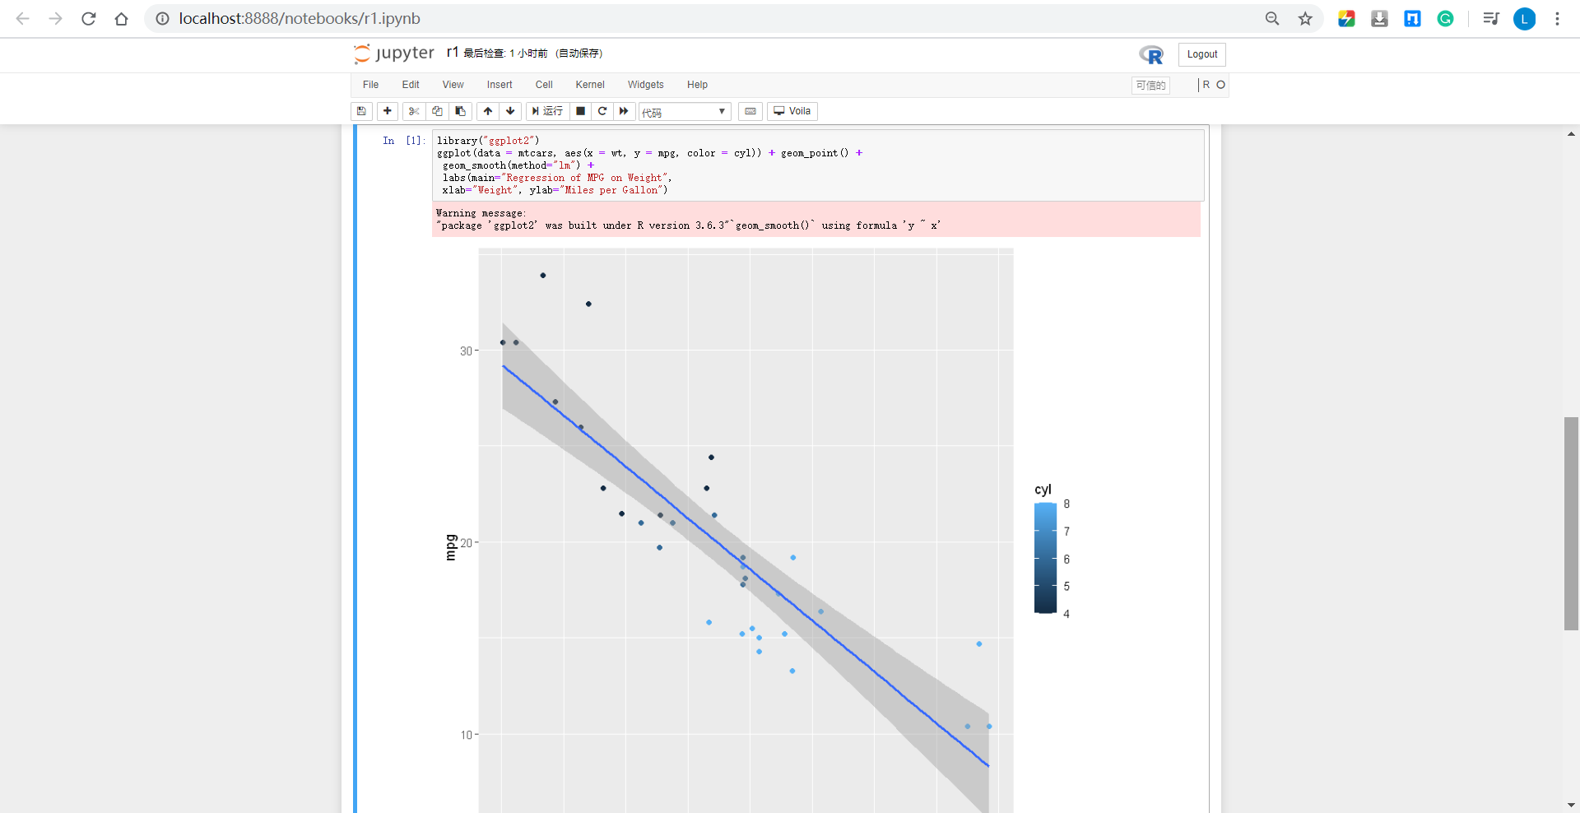This screenshot has width=1580, height=813.
Task: Open the Kernel menu
Action: [590, 85]
